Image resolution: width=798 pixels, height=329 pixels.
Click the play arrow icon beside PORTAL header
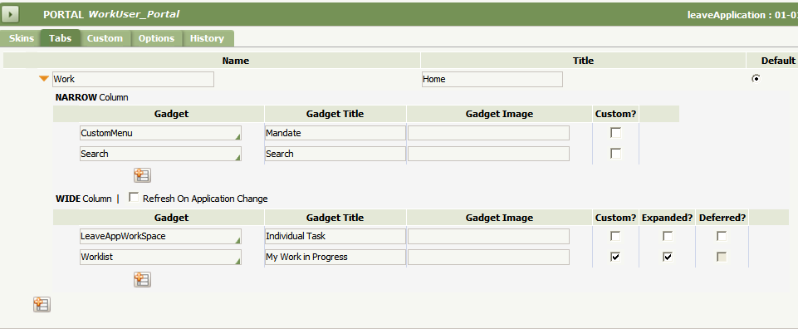[x=10, y=14]
